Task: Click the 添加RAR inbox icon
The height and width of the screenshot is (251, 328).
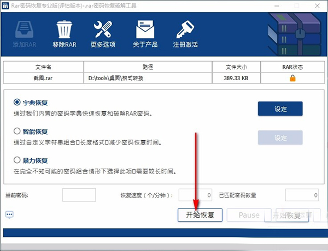Action: point(24,29)
